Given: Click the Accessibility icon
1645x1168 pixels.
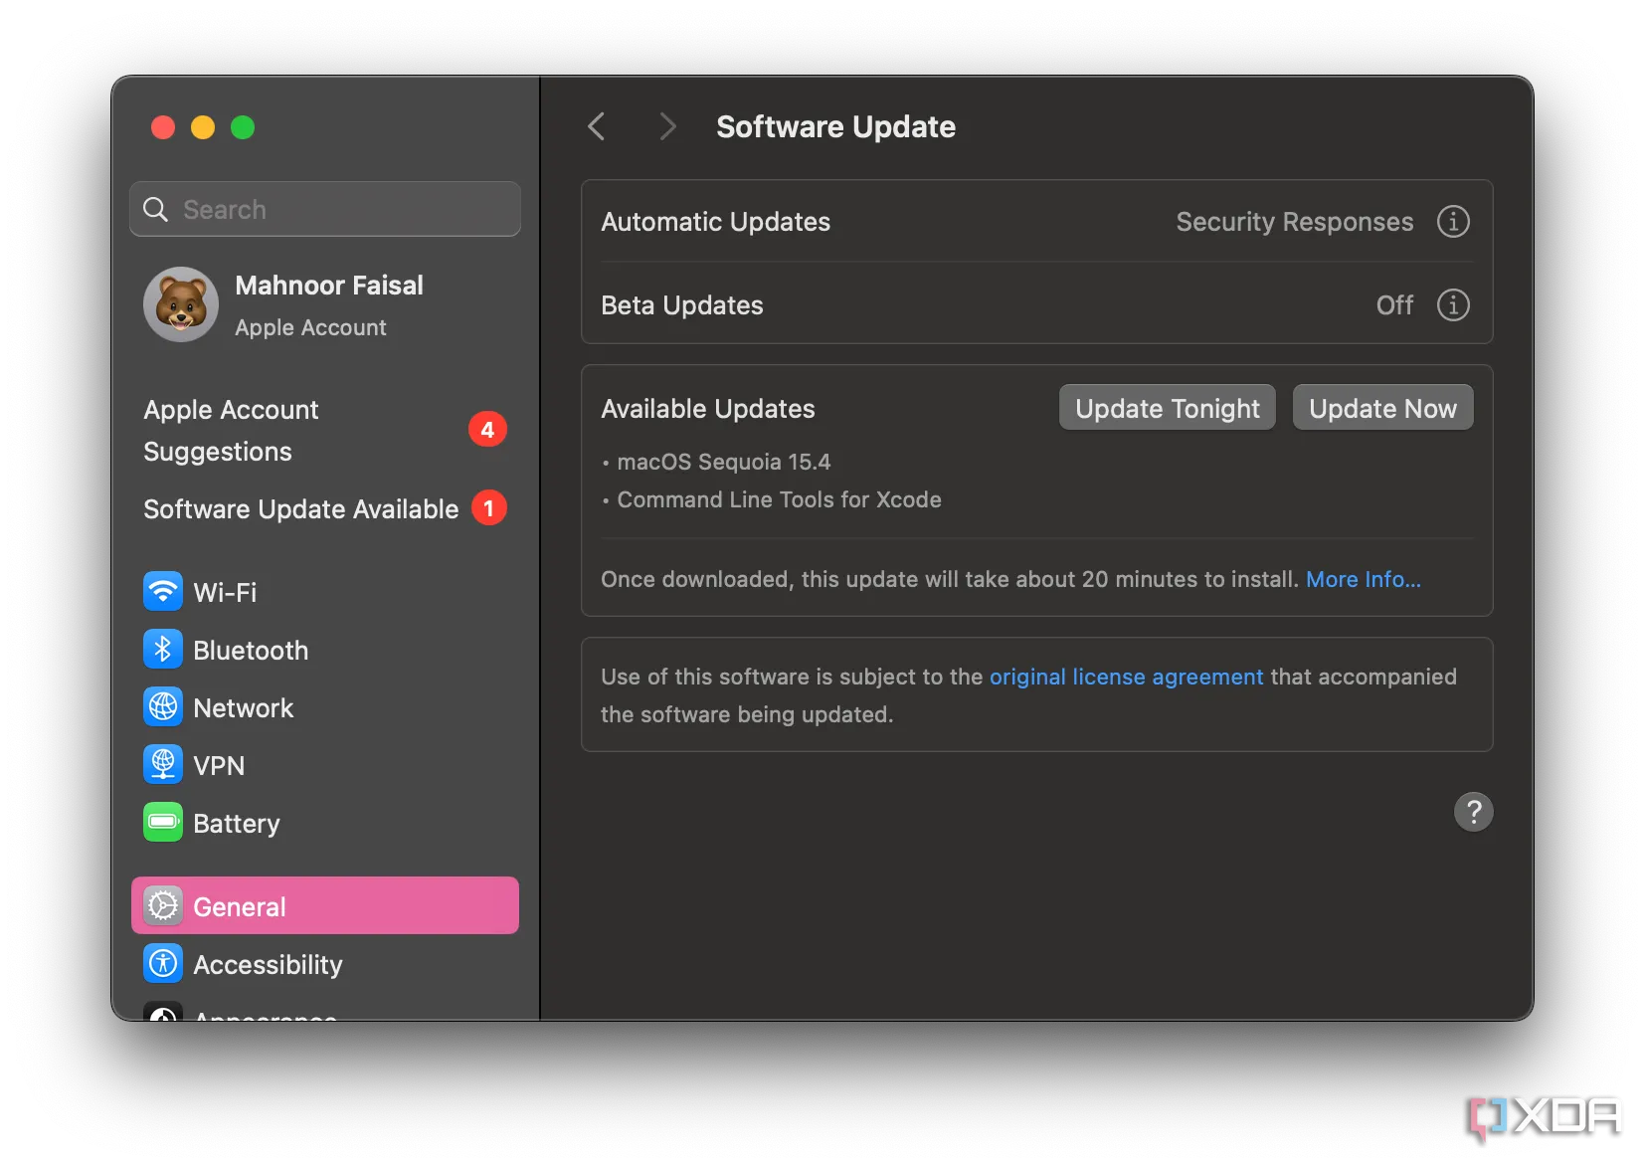Looking at the screenshot, I should (x=163, y=964).
